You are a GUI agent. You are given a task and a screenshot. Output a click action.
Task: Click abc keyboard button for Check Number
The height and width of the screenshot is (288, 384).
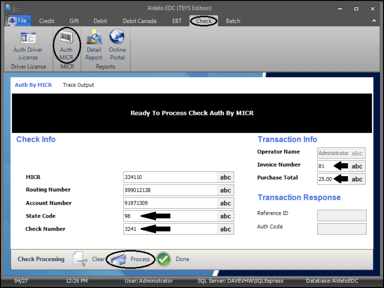click(225, 229)
